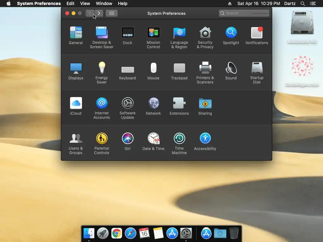Open Date & Time preferences
Screen dimensions: 323x242
pyautogui.click(x=153, y=141)
